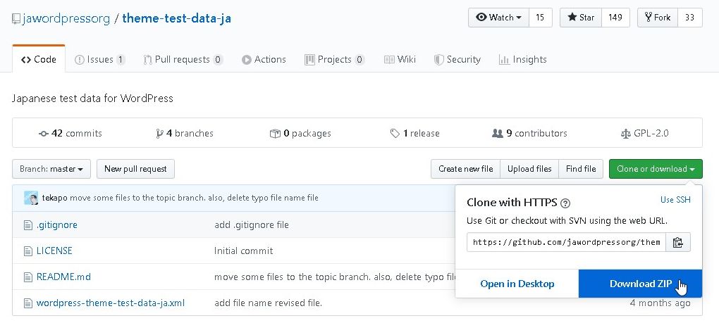
Task: Click tekapo's avatar thumbnail
Action: click(x=31, y=198)
